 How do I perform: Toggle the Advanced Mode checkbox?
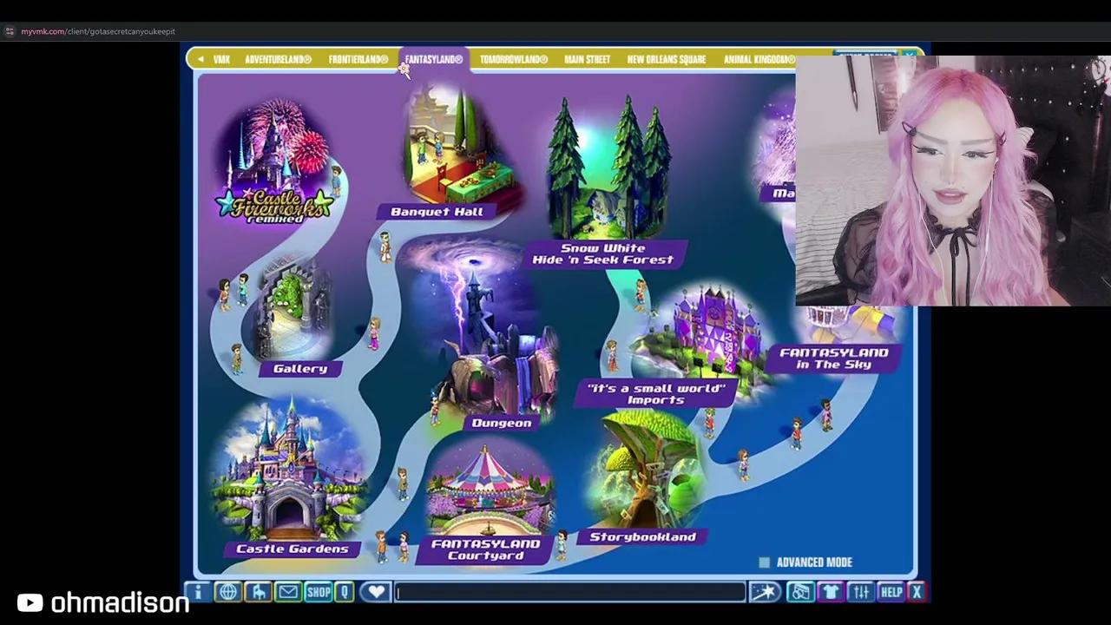[x=764, y=562]
